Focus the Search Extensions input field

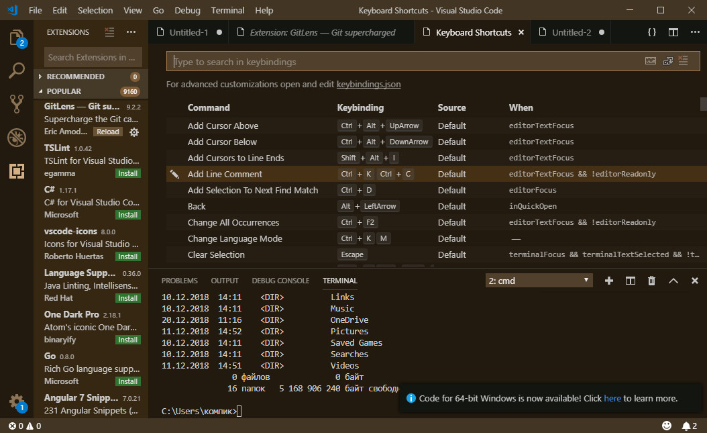[x=93, y=57]
